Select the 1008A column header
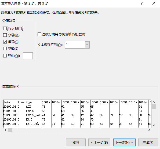The image size is (160, 149). point(114,102)
